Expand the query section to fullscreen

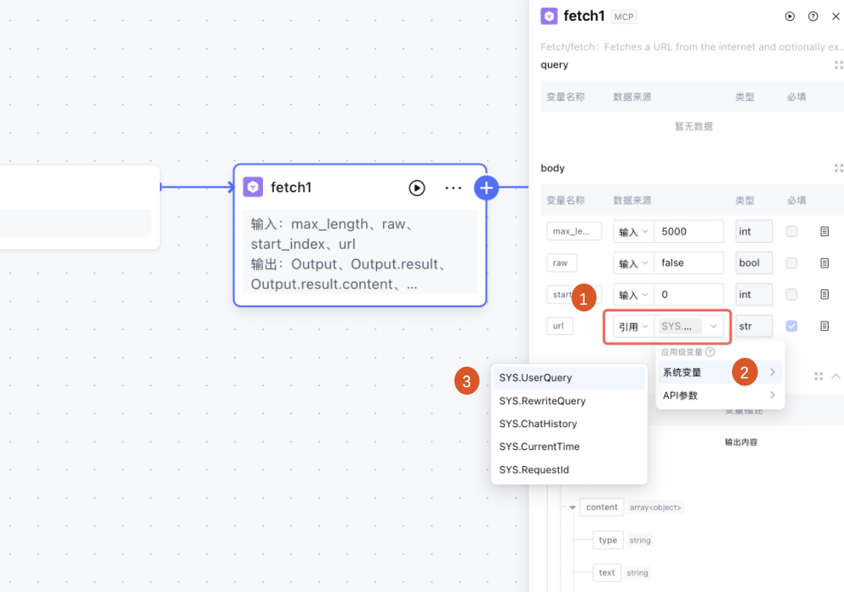(838, 65)
